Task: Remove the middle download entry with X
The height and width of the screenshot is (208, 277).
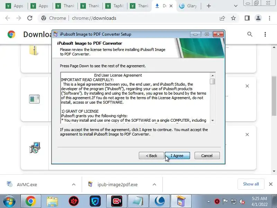Action: click(x=247, y=86)
